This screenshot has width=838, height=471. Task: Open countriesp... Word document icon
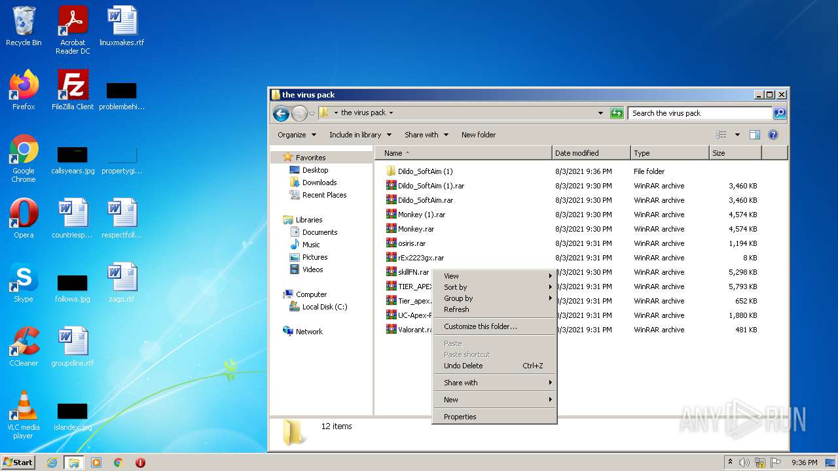coord(73,218)
